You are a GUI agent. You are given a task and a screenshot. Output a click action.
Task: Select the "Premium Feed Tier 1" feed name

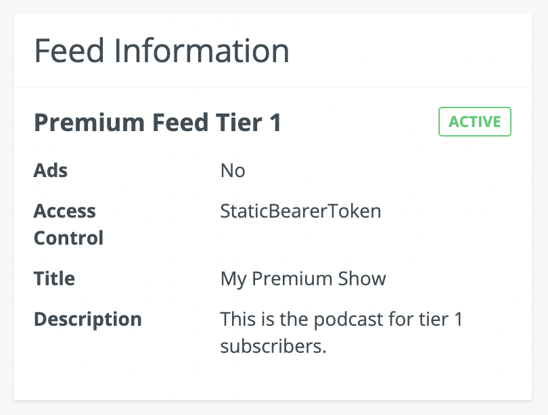(x=157, y=123)
